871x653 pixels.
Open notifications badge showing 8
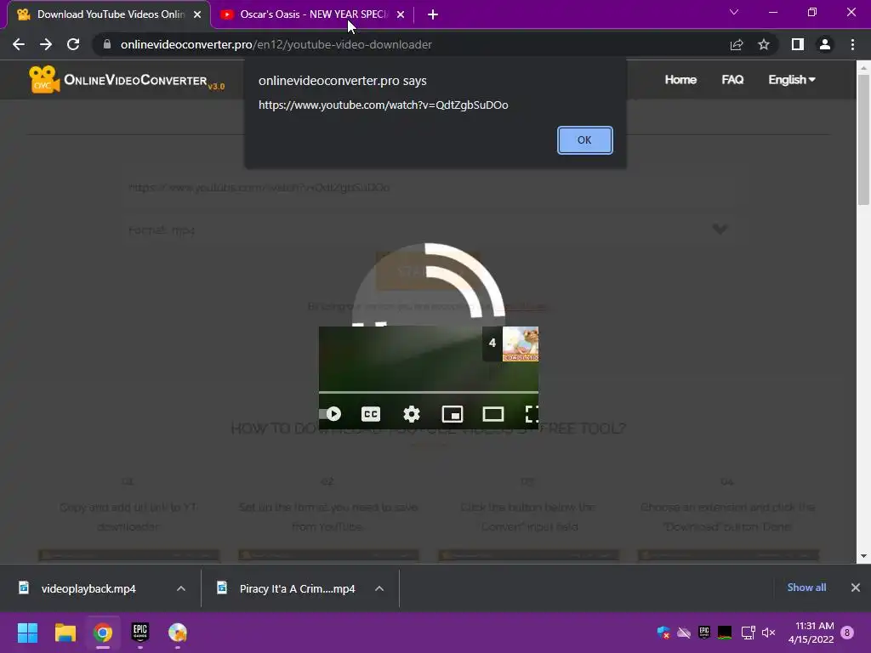[847, 633]
